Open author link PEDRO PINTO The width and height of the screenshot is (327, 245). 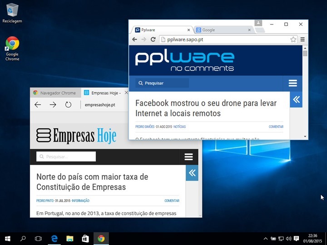coord(45,201)
